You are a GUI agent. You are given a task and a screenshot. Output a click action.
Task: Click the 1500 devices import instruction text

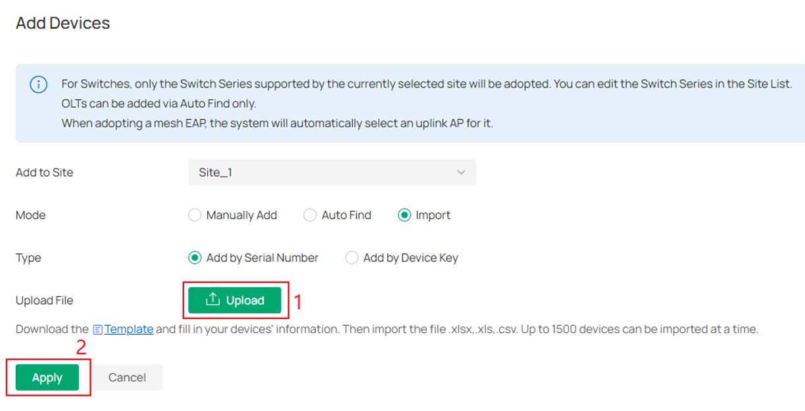click(x=387, y=330)
